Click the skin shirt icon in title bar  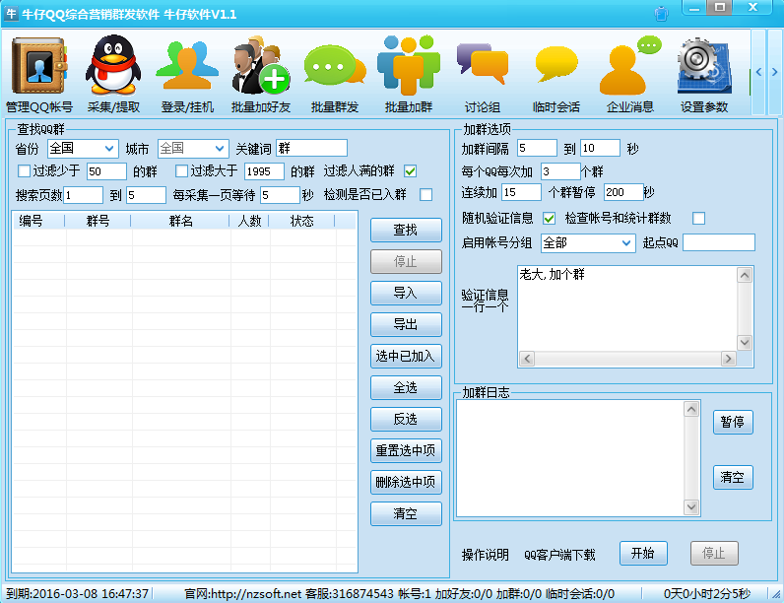(662, 14)
